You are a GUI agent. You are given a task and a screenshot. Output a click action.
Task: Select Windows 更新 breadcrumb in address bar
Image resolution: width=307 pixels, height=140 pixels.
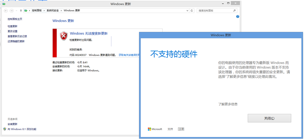point(72,10)
